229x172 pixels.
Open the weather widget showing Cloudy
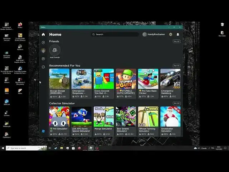coord(200,148)
